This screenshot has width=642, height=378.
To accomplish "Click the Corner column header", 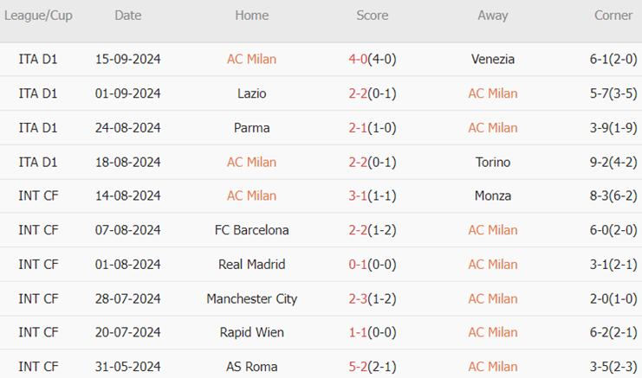I will [x=613, y=16].
